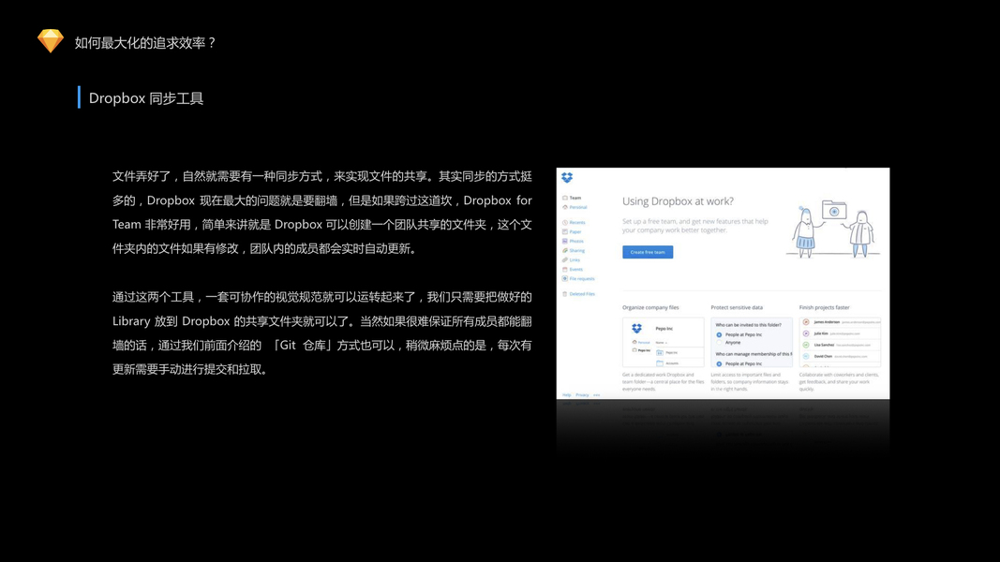
Task: Select Pepo Inc in the card's sidebar
Action: (x=642, y=349)
